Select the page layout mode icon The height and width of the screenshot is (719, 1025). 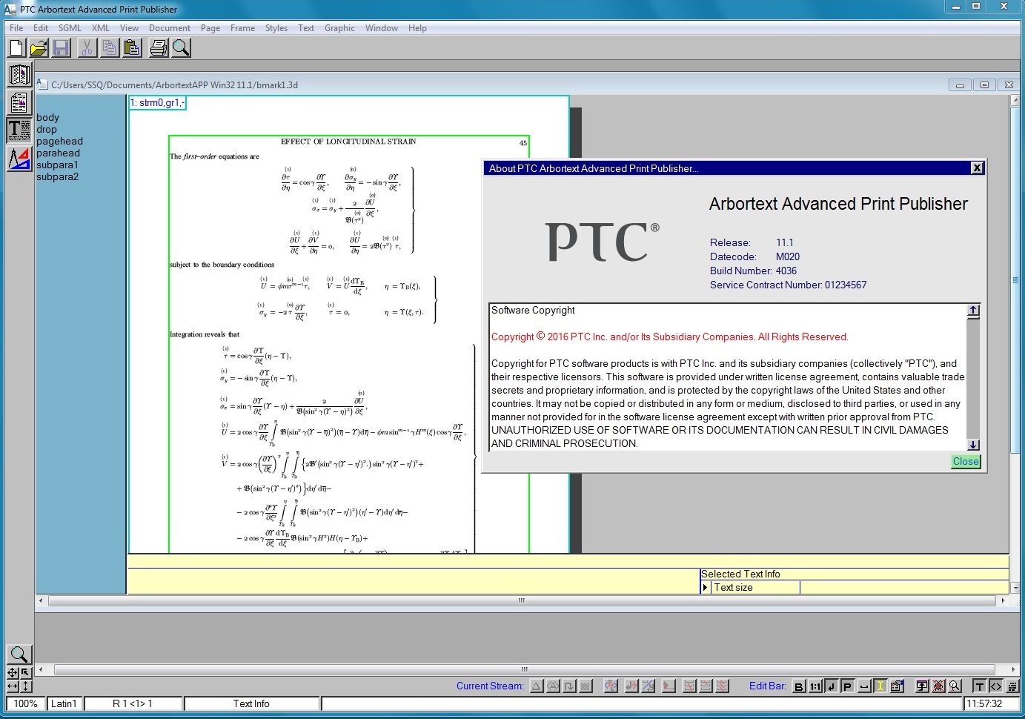tap(19, 102)
